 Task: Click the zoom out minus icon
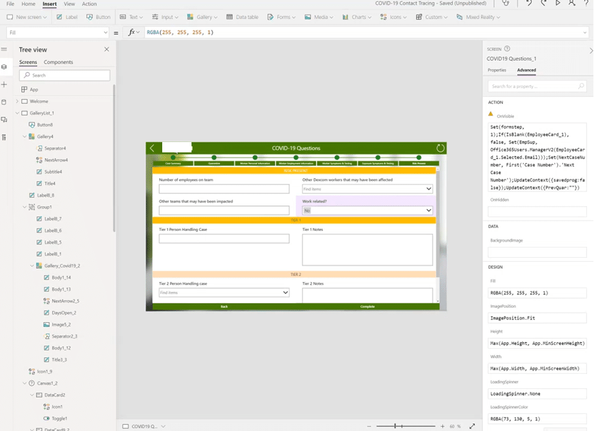pos(369,427)
